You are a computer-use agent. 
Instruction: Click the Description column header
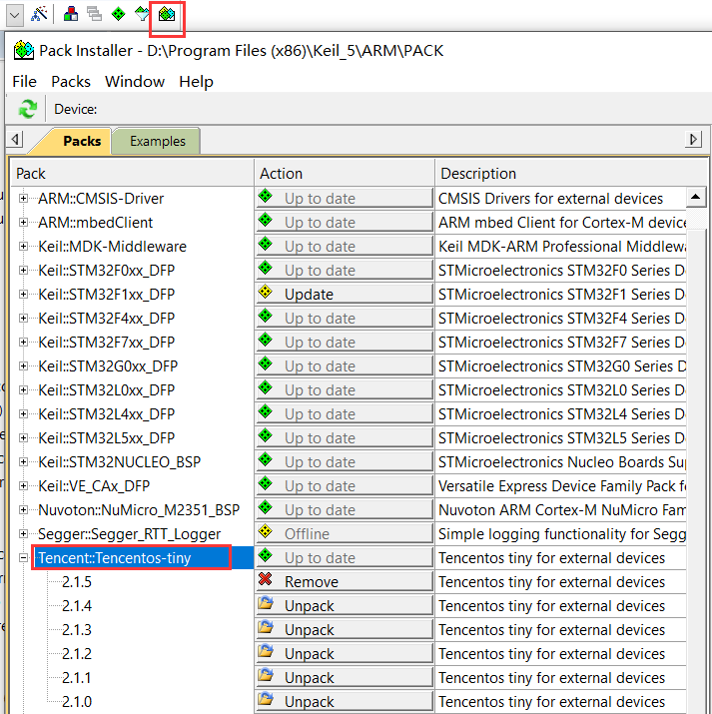[x=571, y=173]
